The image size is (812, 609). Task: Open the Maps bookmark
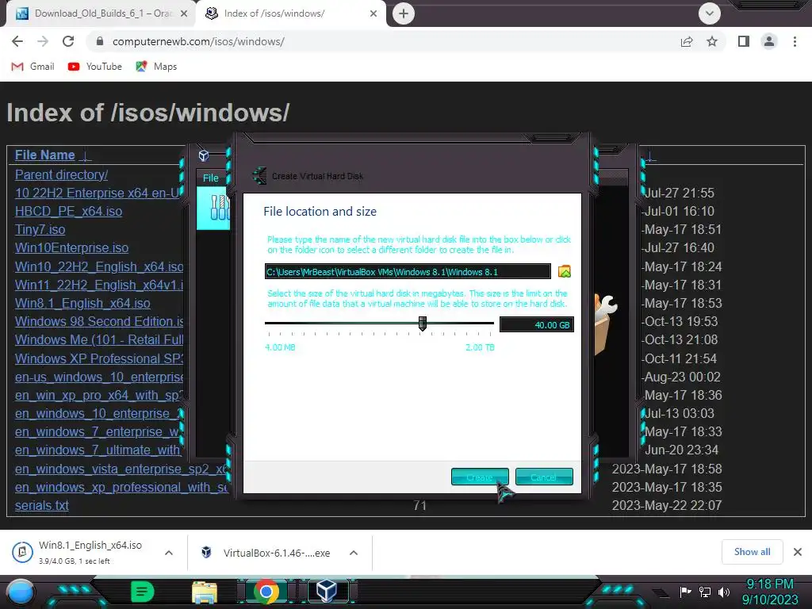pyautogui.click(x=156, y=67)
